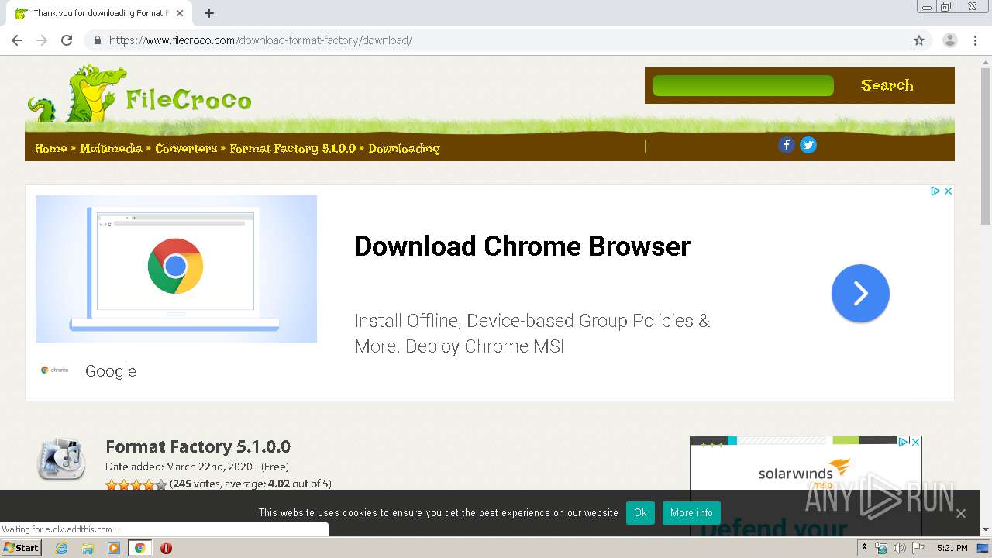The height and width of the screenshot is (558, 992).
Task: Open Windows Explorer folder in taskbar
Action: click(x=88, y=548)
